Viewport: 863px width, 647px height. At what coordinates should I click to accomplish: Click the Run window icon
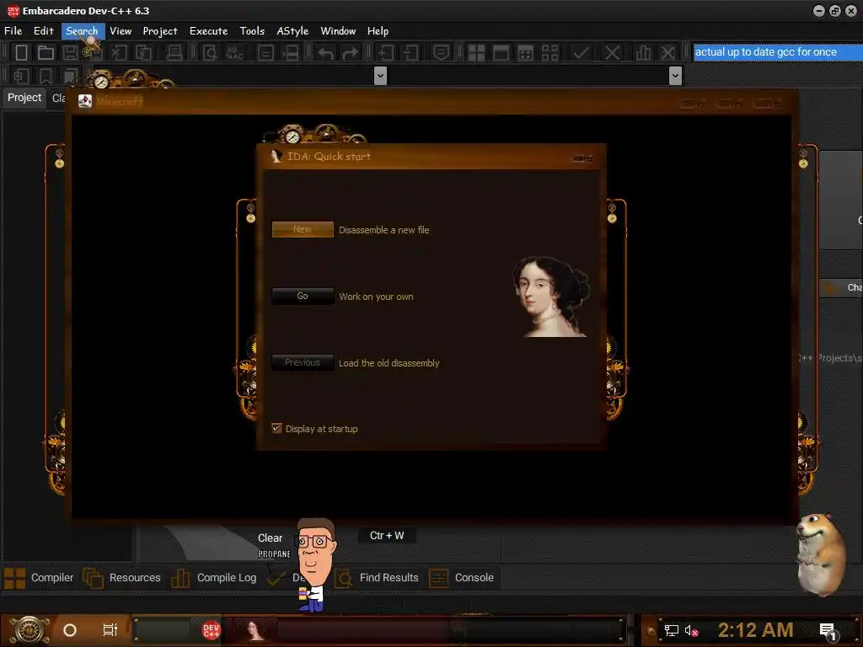[x=501, y=53]
